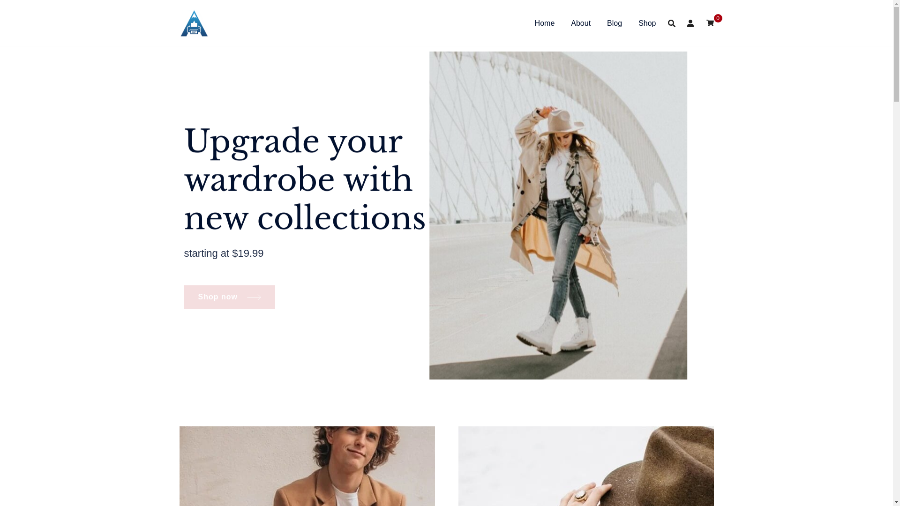
Task: Click the site logo icon
Action: [x=194, y=23]
